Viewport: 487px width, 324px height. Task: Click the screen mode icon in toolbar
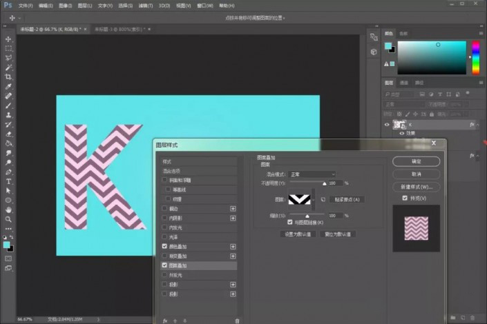(8, 268)
